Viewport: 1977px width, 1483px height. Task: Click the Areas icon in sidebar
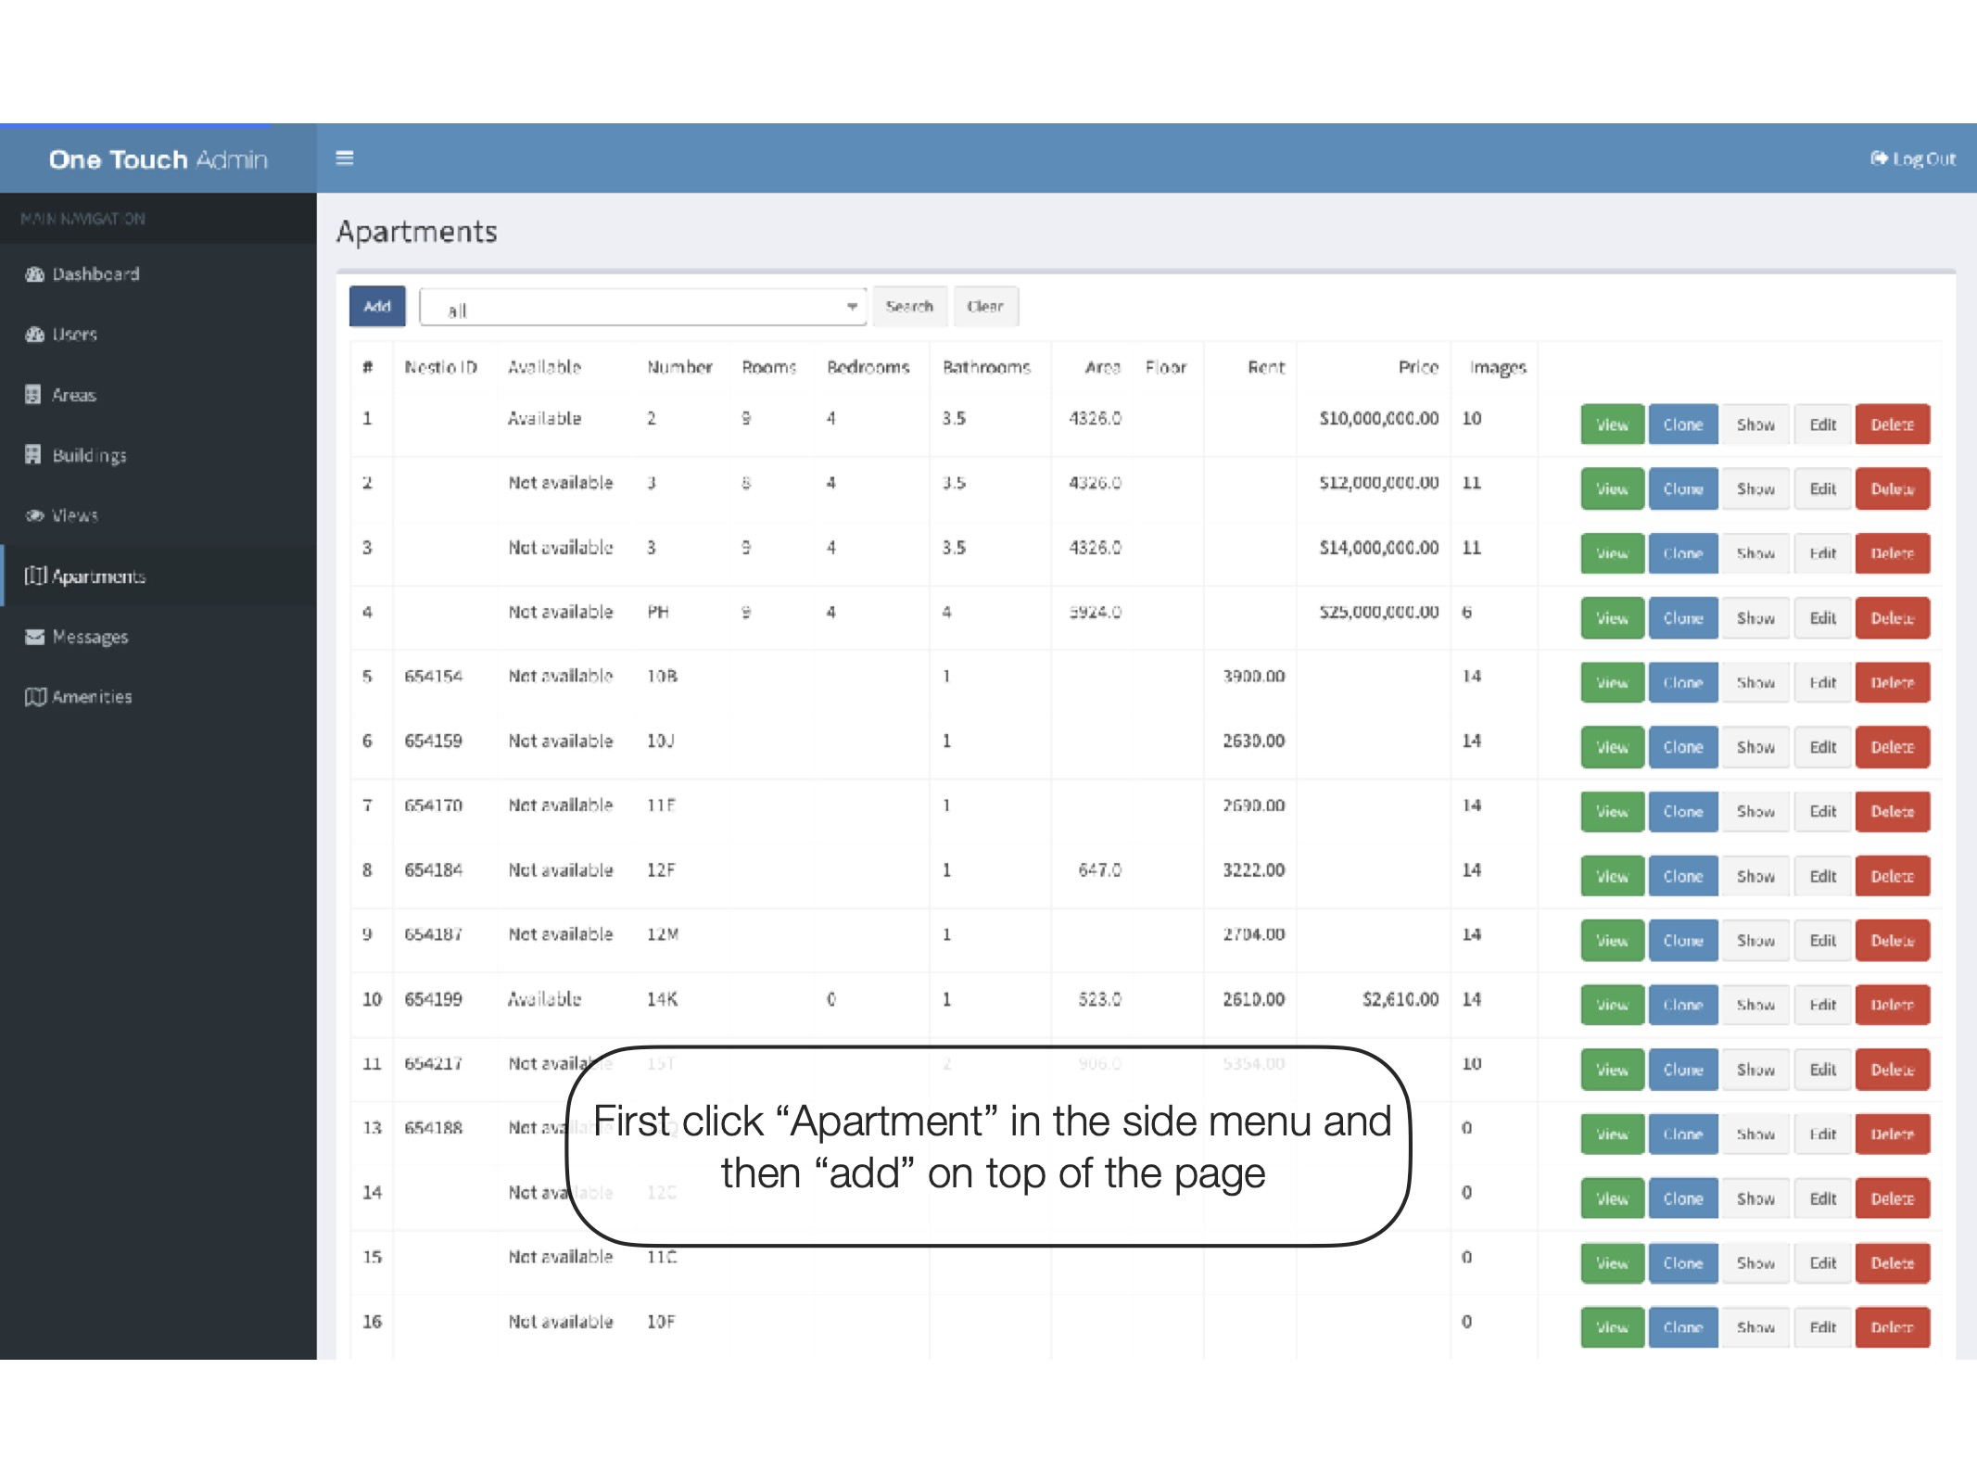[33, 395]
